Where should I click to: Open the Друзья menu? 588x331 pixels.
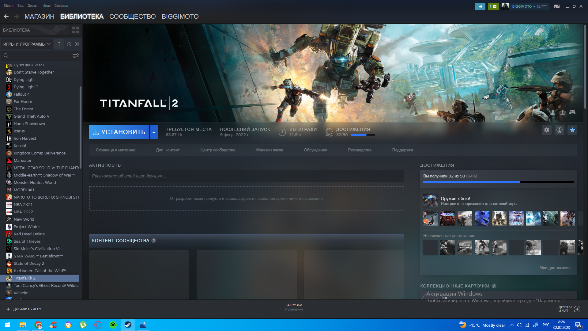33,6
